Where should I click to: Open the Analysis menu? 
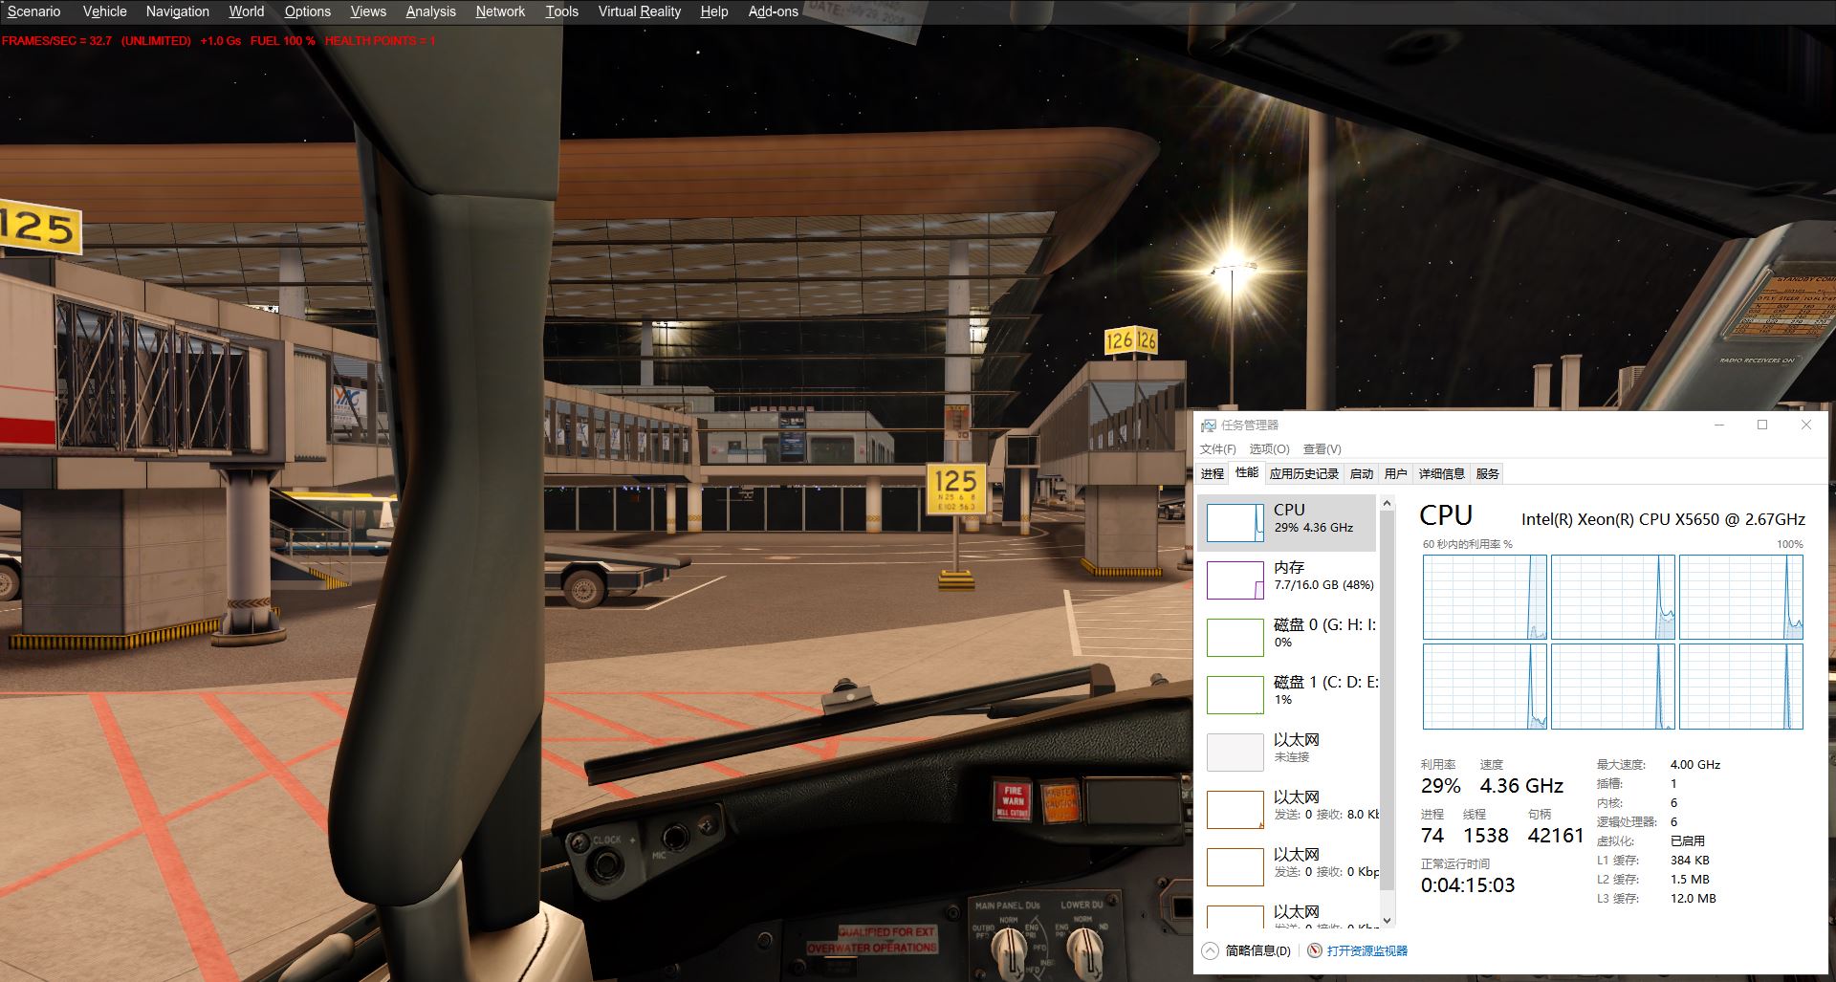[430, 11]
